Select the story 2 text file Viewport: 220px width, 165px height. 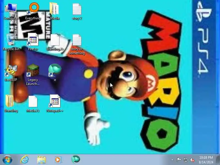click(x=77, y=12)
